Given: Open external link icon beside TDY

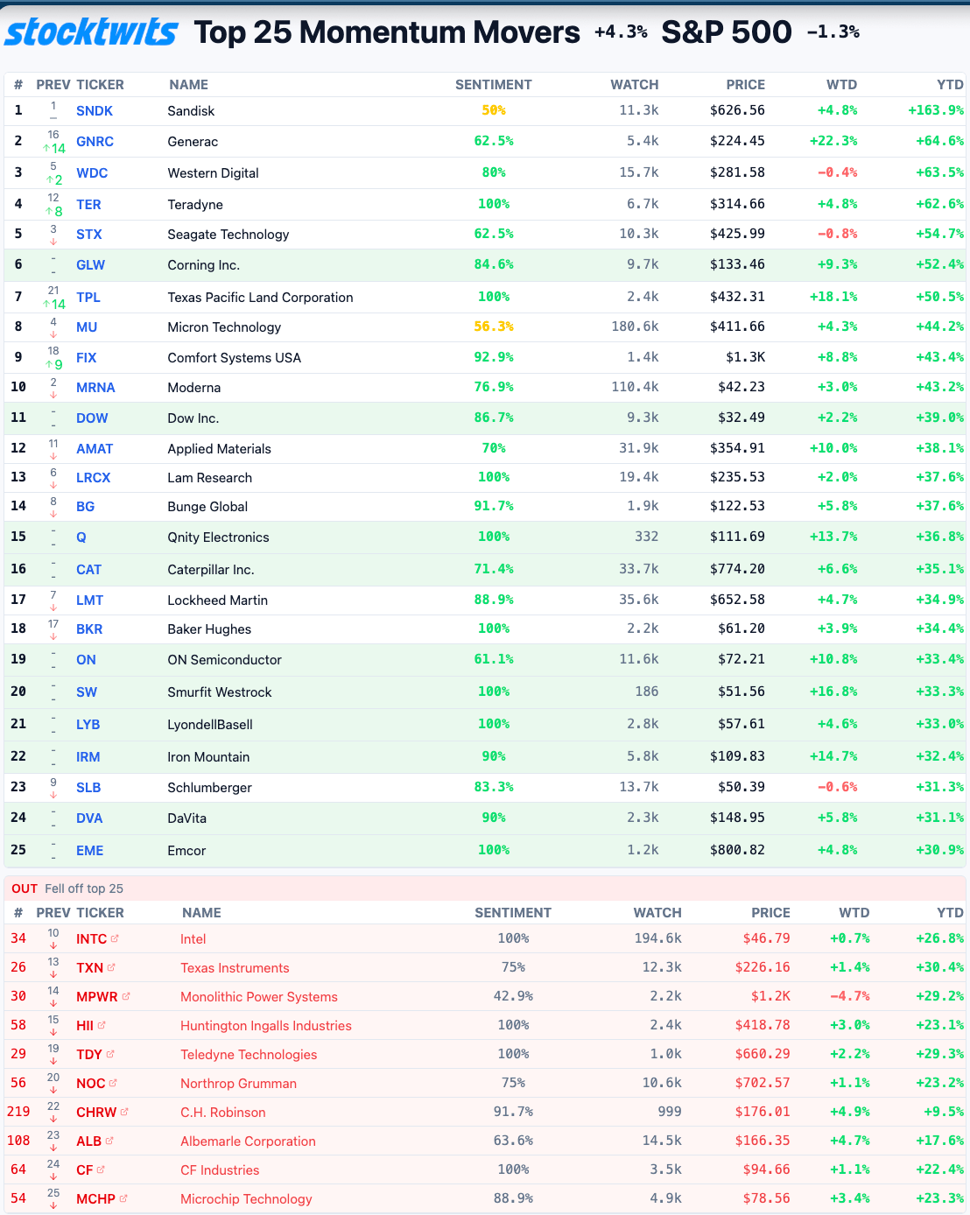Looking at the screenshot, I should click(x=110, y=1055).
